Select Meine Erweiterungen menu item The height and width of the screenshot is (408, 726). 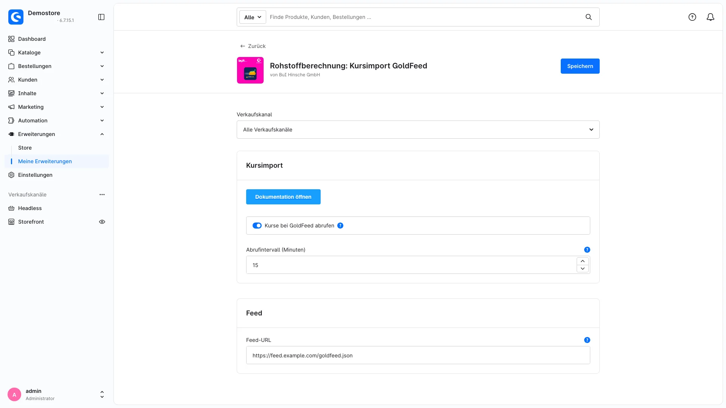[57, 161]
